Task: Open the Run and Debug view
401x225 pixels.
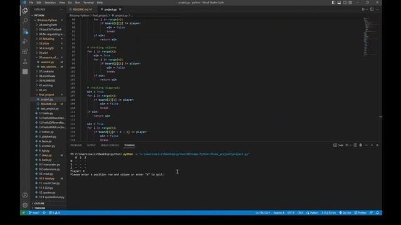Action: (x=25, y=41)
